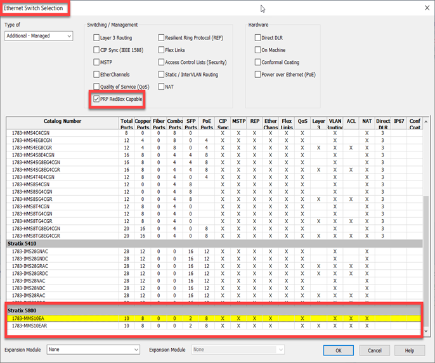Viewport: 435px width, 363px height.
Task: Sort by Catalog Number column header
Action: 62,124
